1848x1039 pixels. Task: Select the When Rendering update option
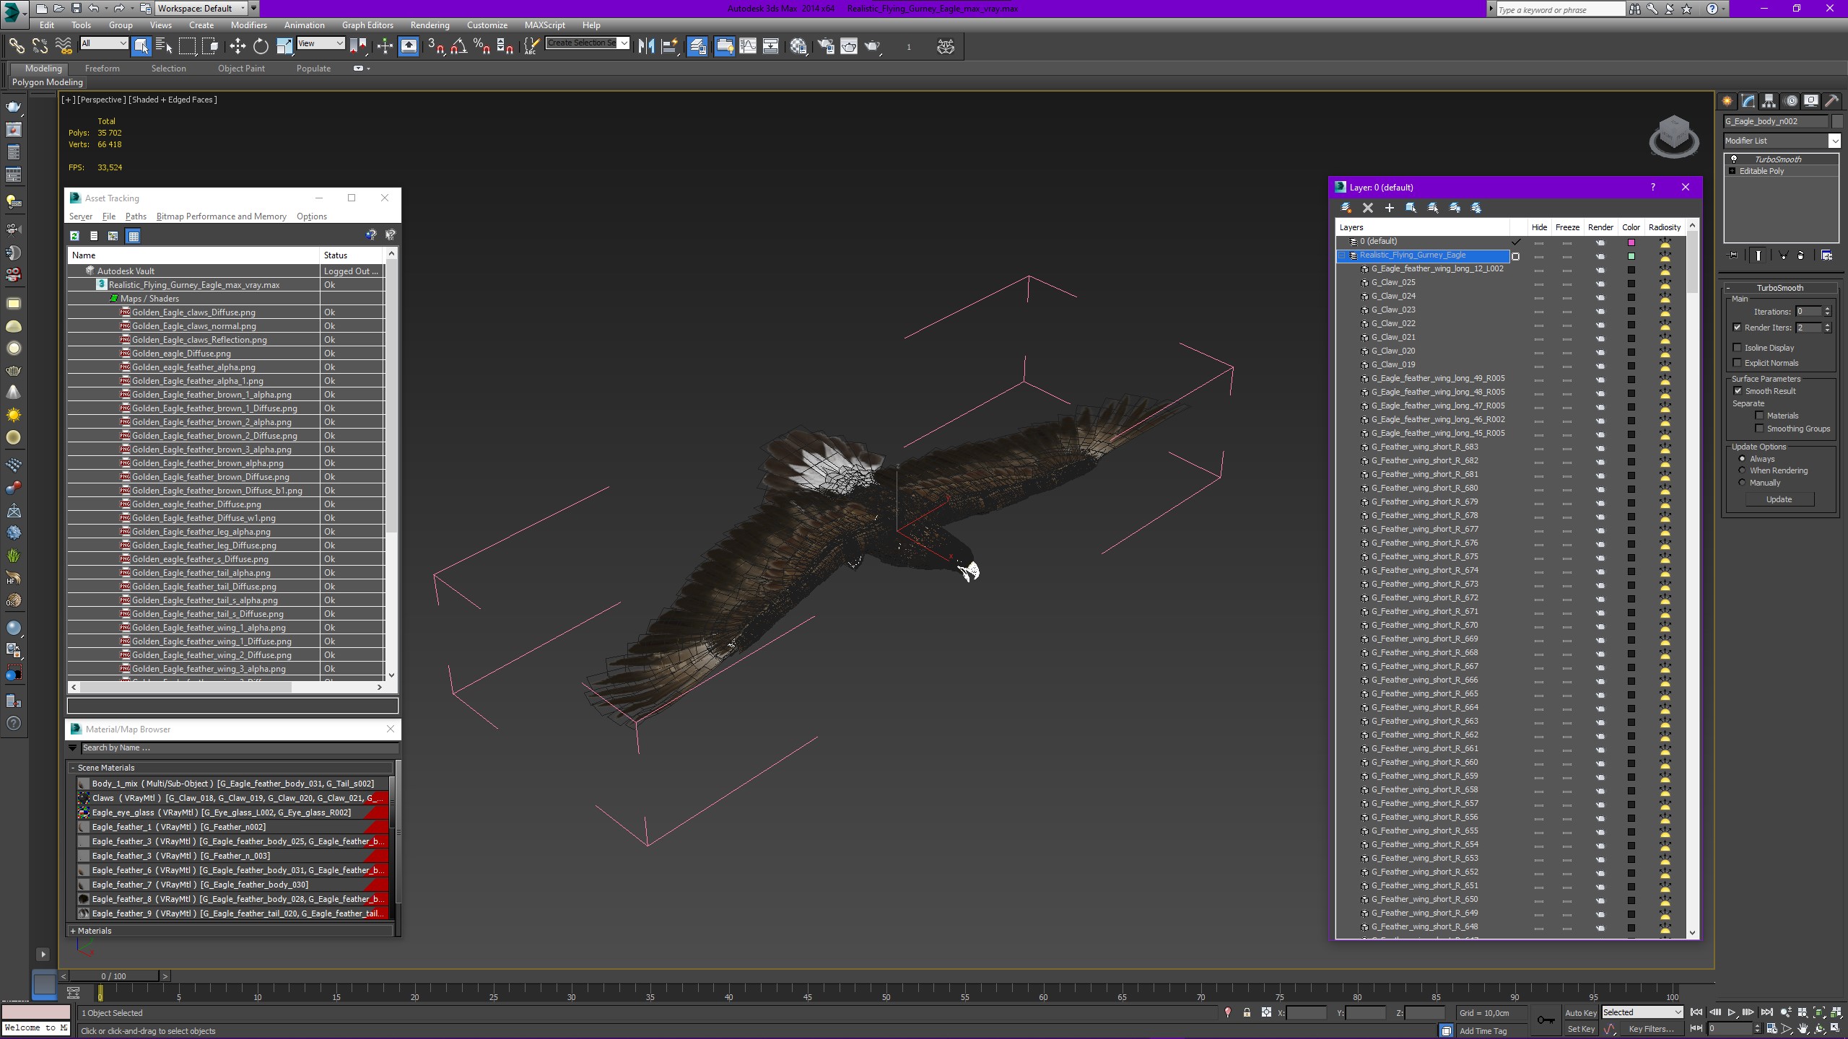pyautogui.click(x=1742, y=470)
